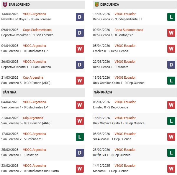Select the SÂN KHÁCH section header
The height and width of the screenshot is (175, 177).
(x=103, y=92)
